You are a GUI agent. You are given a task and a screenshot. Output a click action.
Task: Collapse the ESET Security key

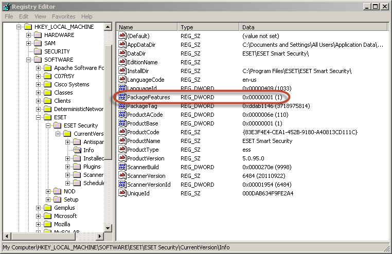pos(48,125)
